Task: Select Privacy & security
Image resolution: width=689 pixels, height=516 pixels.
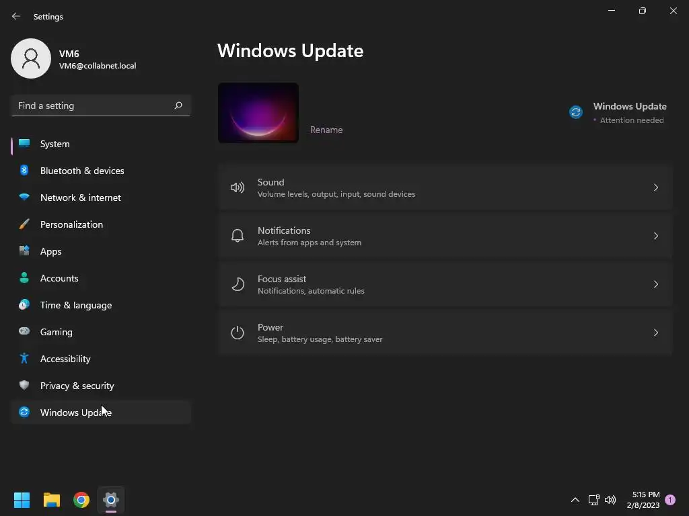Action: (x=101, y=386)
